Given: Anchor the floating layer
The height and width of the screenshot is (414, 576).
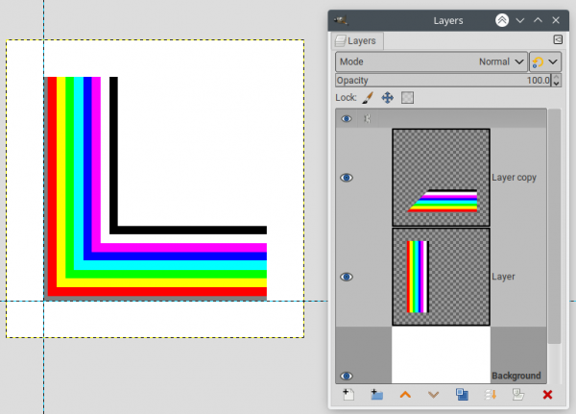Looking at the screenshot, I should click(x=491, y=395).
